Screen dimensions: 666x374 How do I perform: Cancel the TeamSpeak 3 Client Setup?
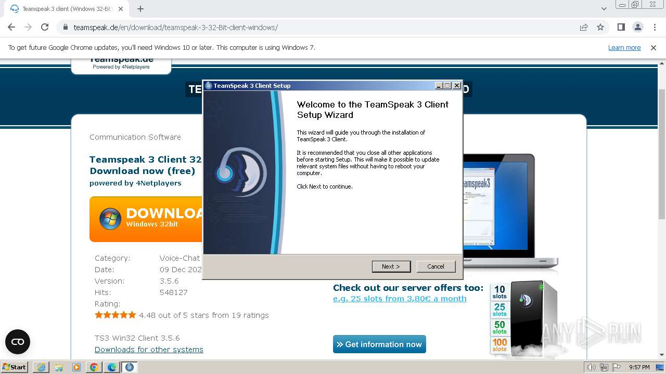[x=436, y=266]
